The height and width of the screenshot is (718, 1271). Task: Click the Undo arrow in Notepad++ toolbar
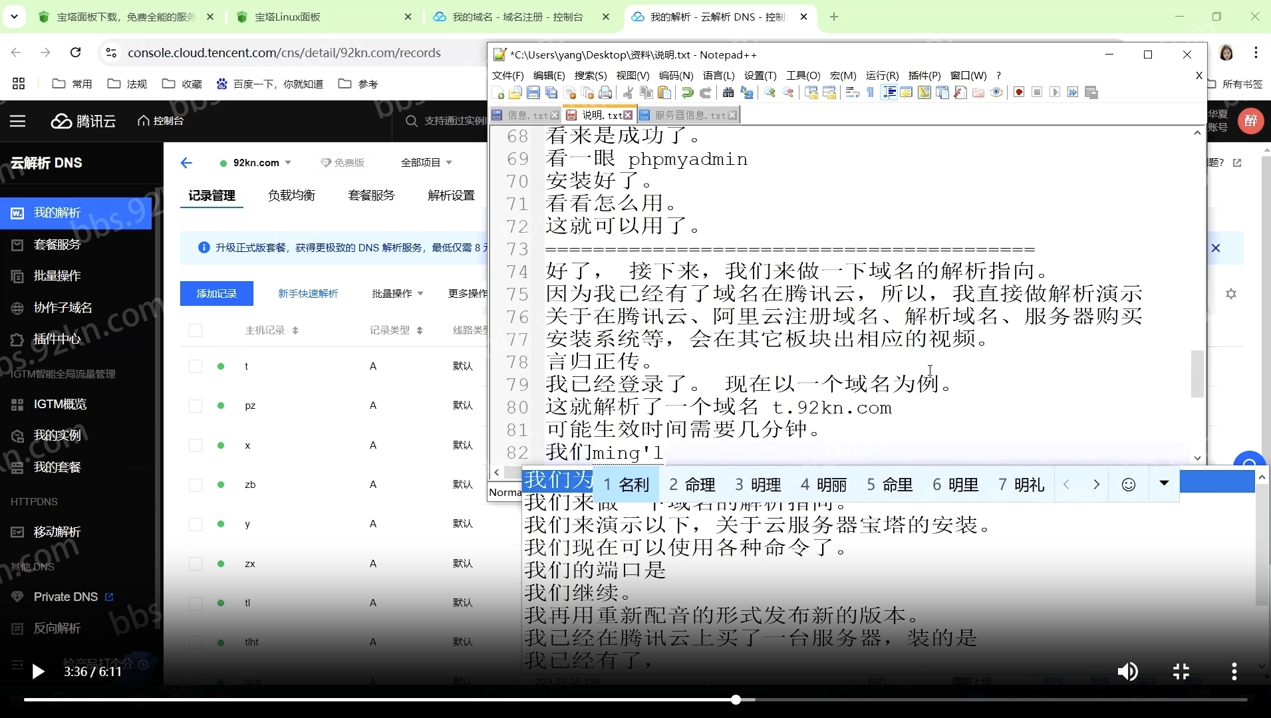(688, 93)
